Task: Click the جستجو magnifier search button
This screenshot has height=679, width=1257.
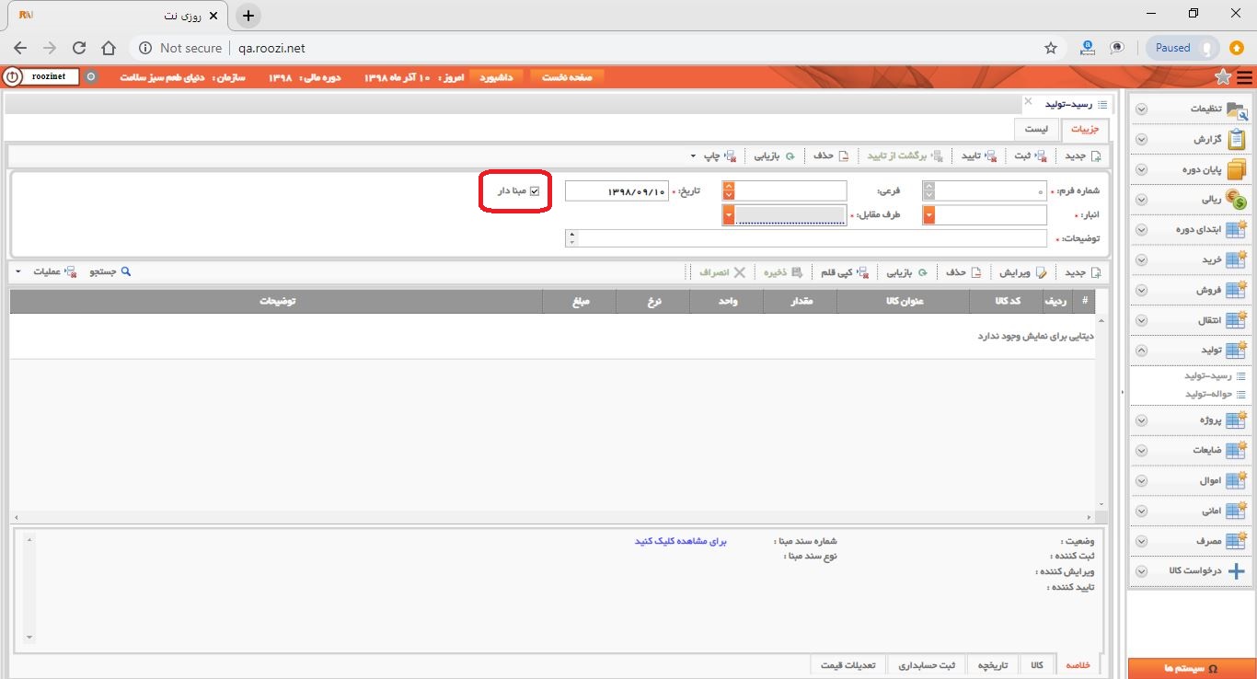Action: click(x=110, y=272)
